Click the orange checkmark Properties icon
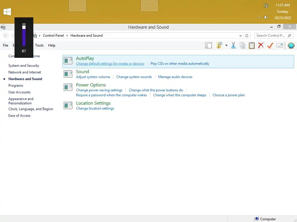This screenshot has height=222, width=297. coord(270,45)
